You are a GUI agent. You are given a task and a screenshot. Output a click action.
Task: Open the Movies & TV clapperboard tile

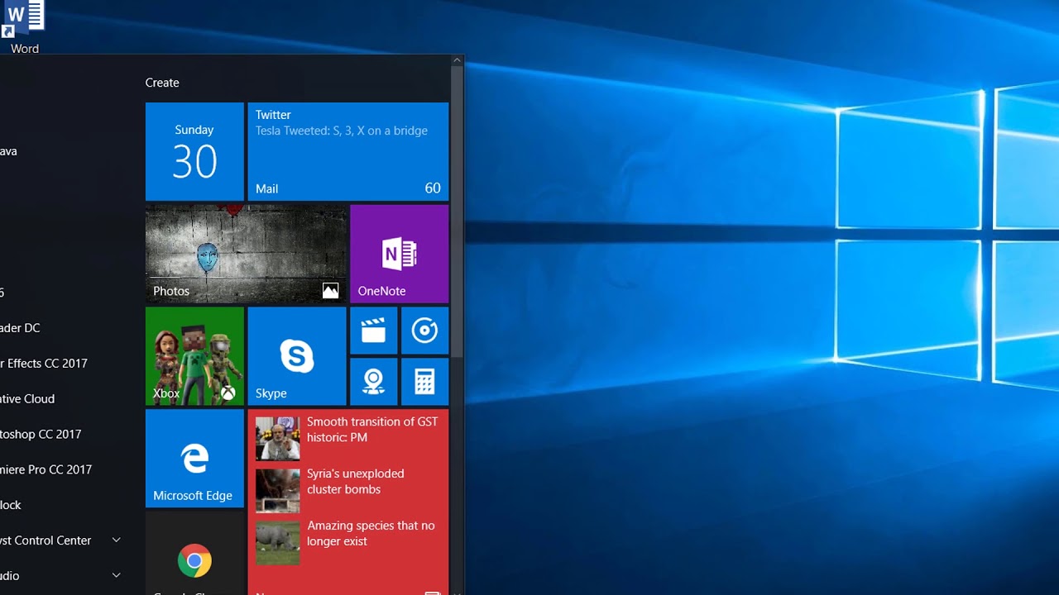point(374,331)
